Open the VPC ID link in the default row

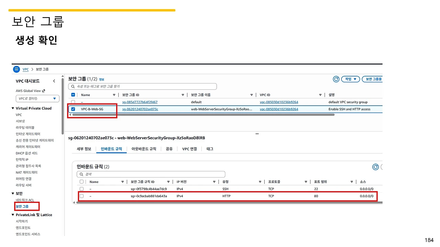click(279, 102)
